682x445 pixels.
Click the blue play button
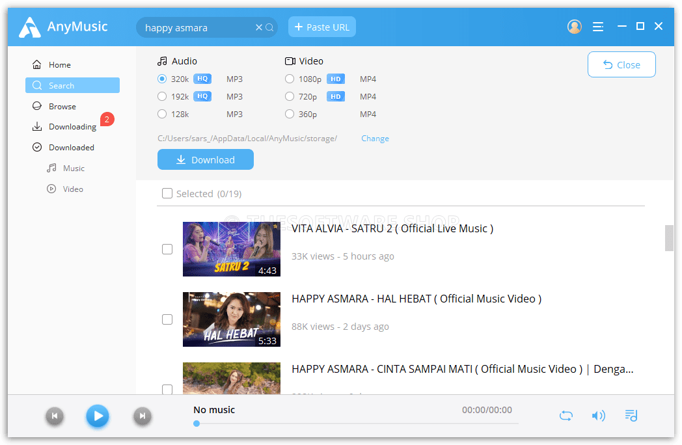point(98,416)
